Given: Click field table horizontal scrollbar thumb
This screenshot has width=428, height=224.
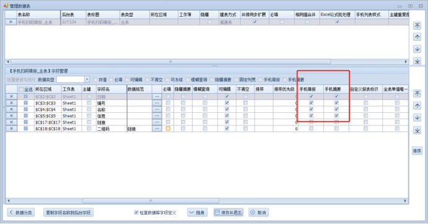Looking at the screenshot, I should coord(151,201).
